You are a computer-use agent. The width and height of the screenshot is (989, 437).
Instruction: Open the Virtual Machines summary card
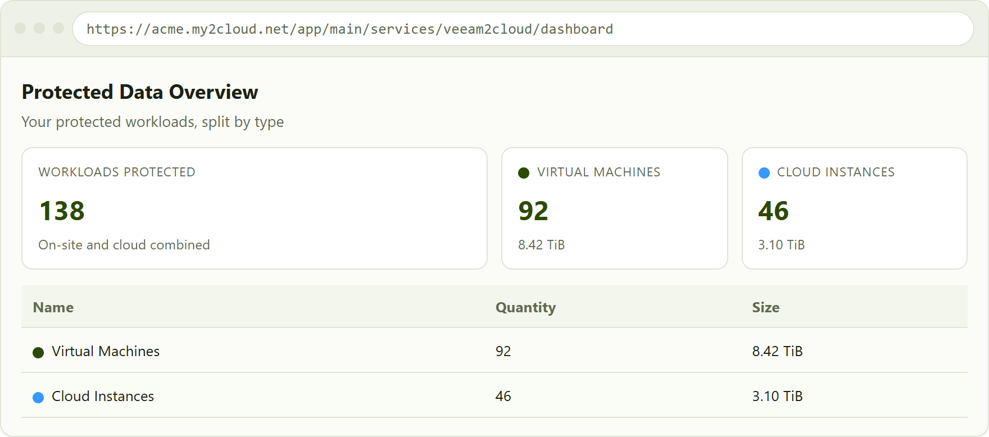pyautogui.click(x=615, y=208)
